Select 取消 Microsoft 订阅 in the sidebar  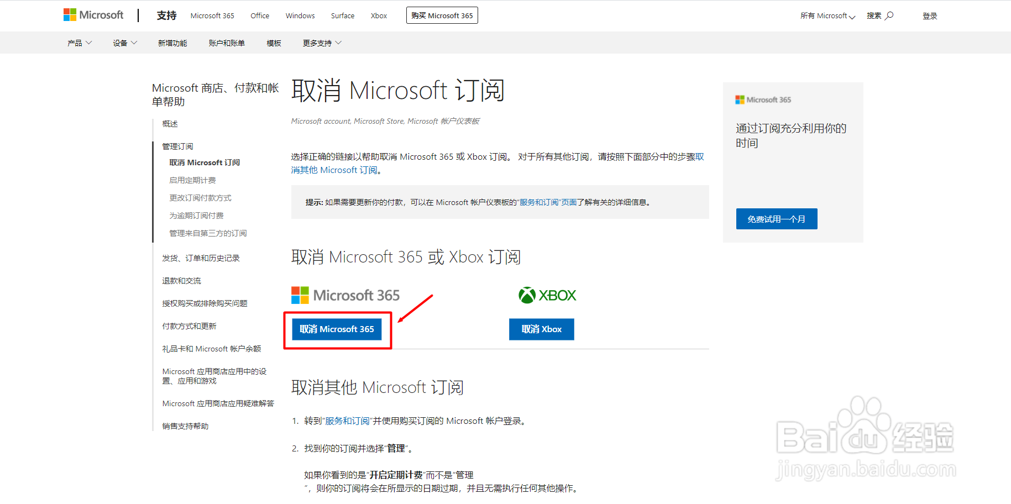tap(204, 162)
